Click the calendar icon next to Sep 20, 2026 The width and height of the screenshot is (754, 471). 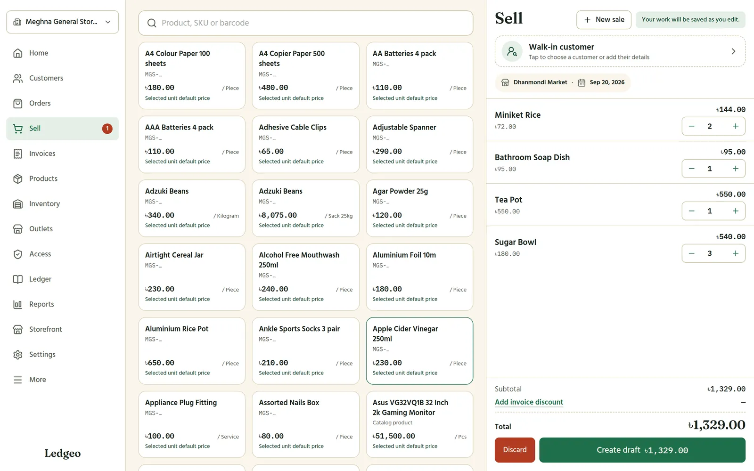tap(582, 82)
